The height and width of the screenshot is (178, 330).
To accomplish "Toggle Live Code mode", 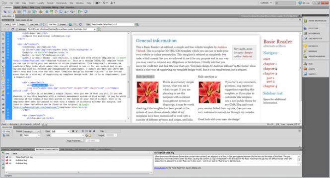I will click(x=34, y=25).
